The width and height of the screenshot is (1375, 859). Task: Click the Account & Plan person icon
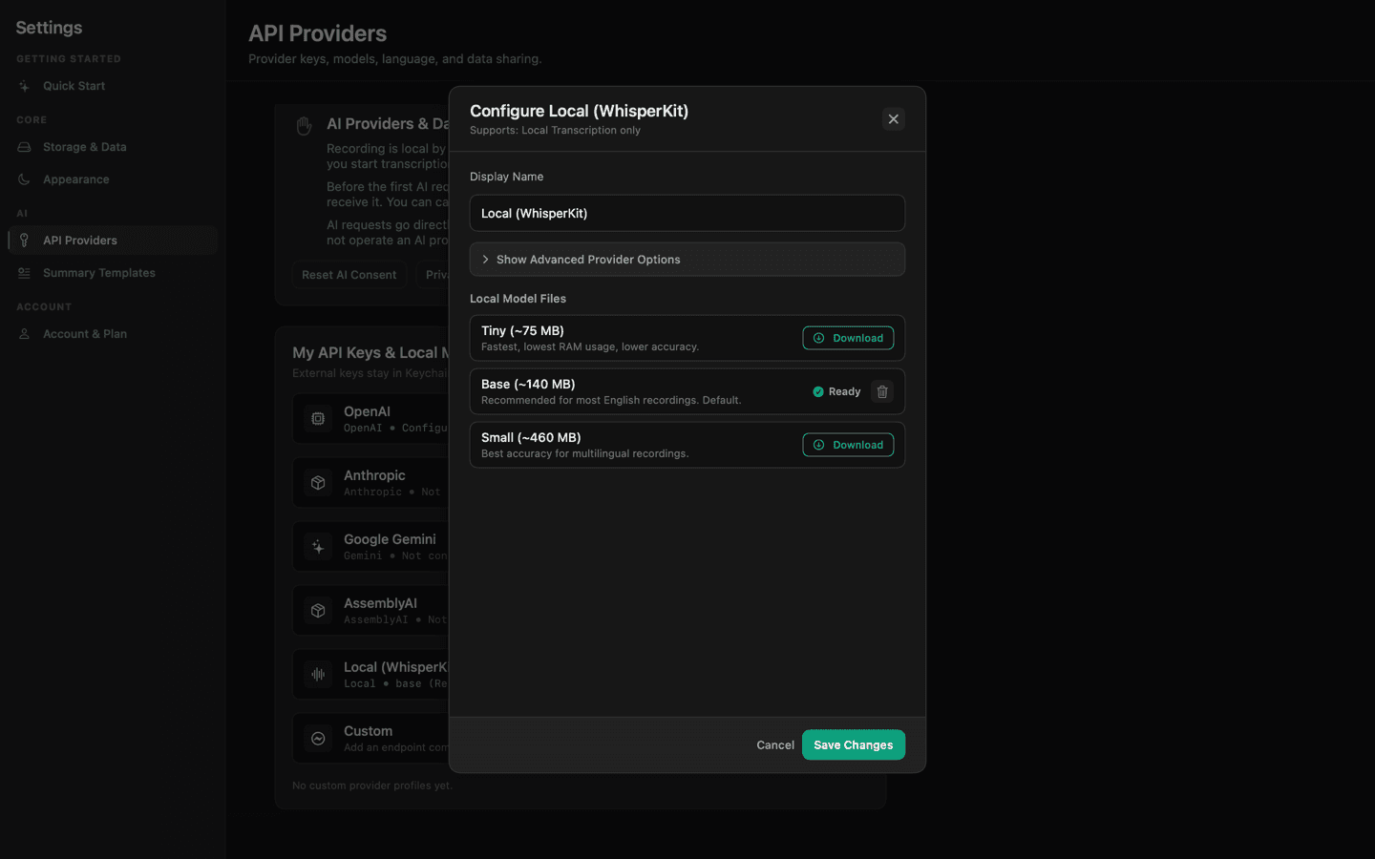pos(24,334)
